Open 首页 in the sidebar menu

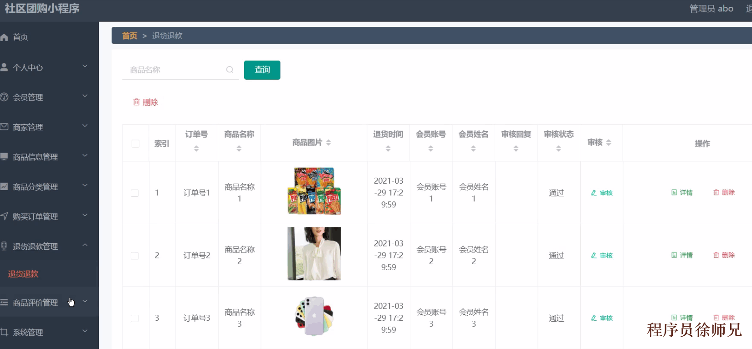click(49, 37)
